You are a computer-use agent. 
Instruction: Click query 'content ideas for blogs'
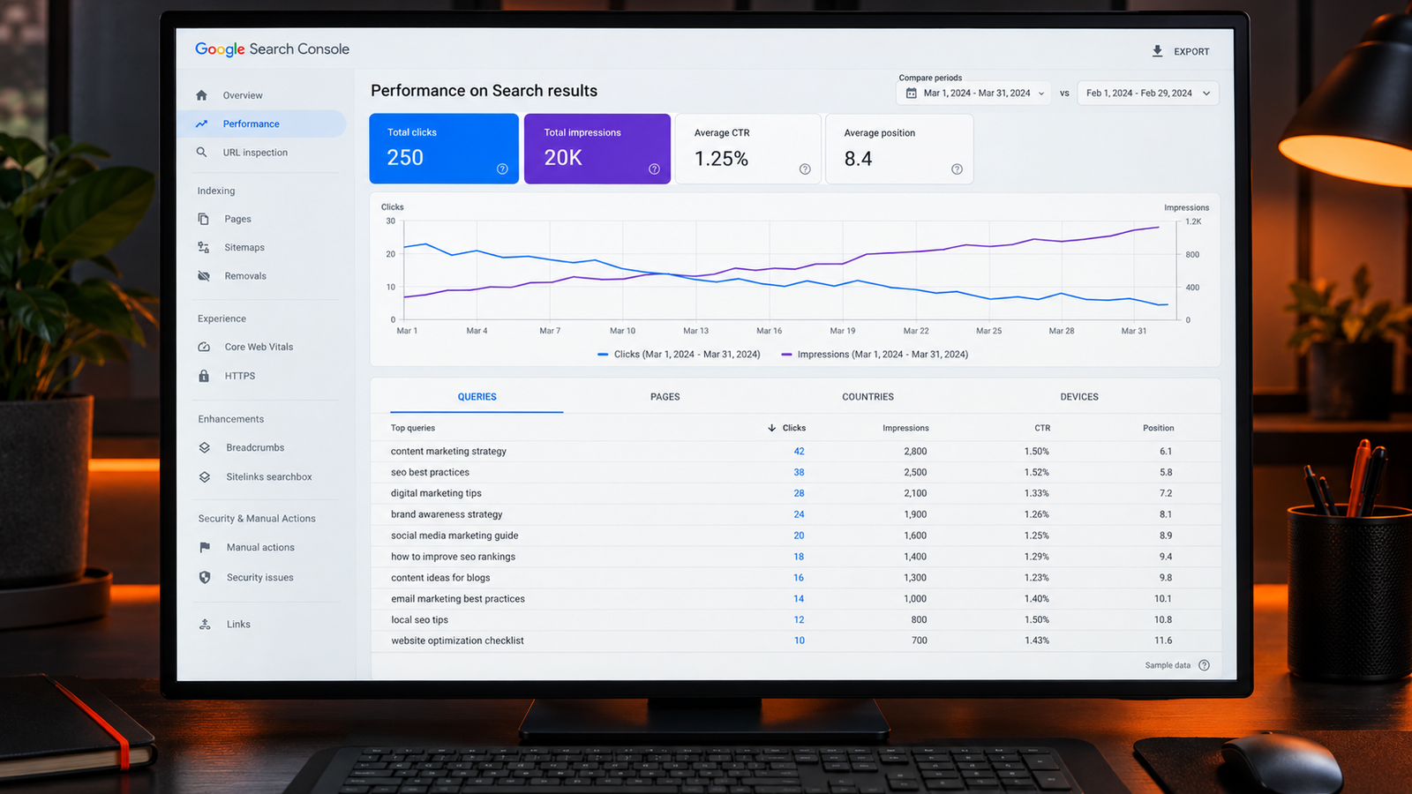[440, 578]
